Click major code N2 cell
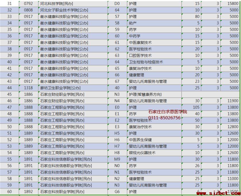Viewport: 241px width, 196px height. 117,178
